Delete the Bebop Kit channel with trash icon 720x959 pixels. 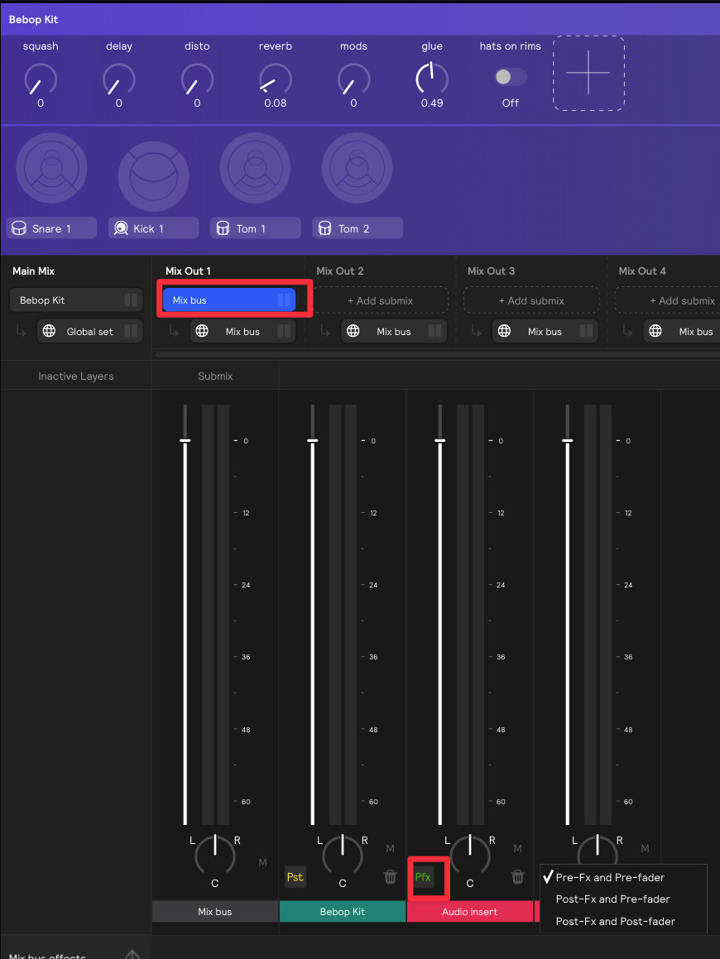(390, 876)
